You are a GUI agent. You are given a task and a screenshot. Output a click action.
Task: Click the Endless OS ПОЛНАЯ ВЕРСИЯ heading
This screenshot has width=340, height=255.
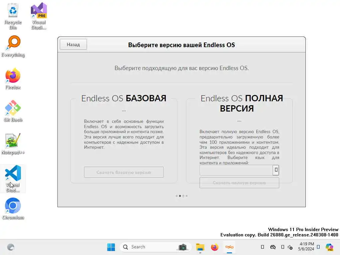pos(242,103)
